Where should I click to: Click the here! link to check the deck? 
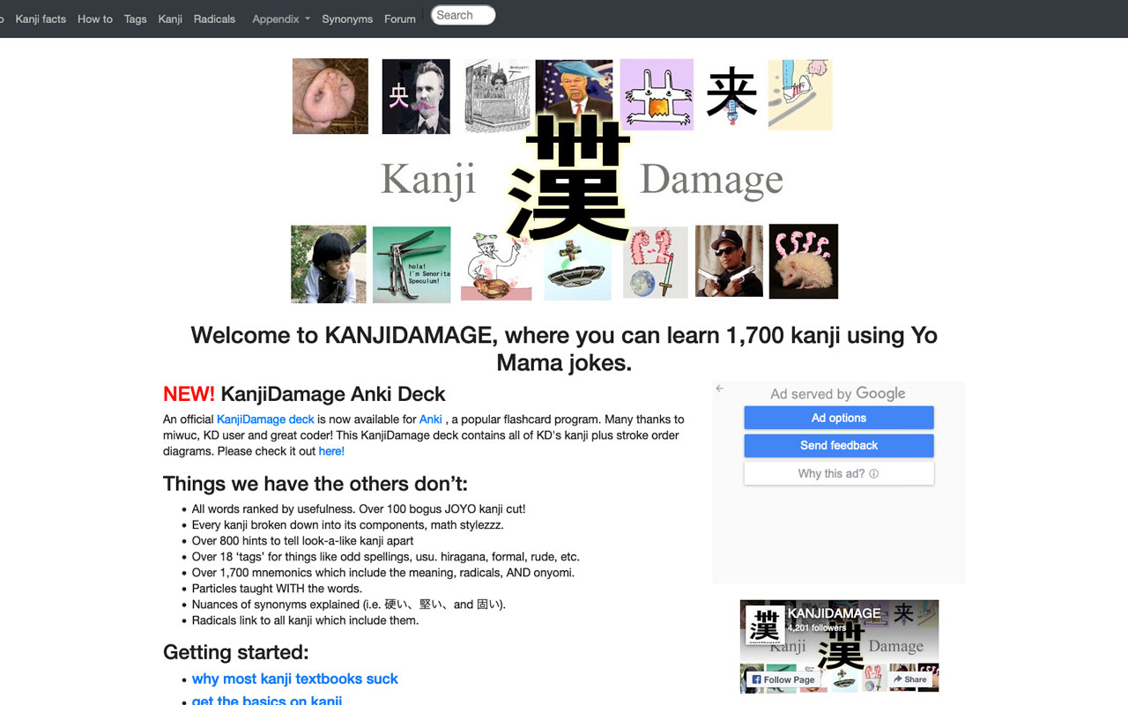(x=330, y=450)
